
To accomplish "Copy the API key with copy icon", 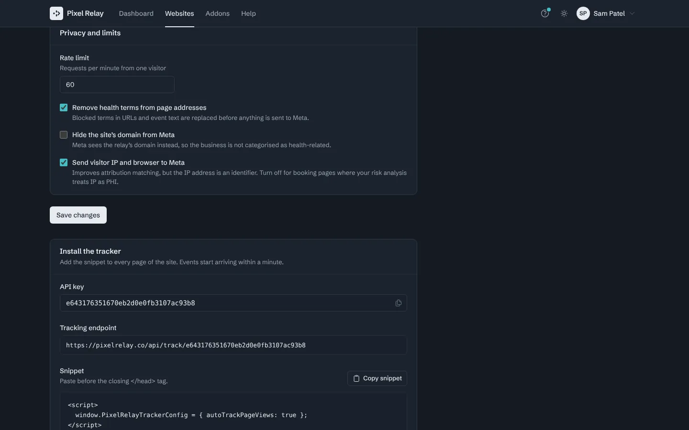I will pyautogui.click(x=398, y=303).
